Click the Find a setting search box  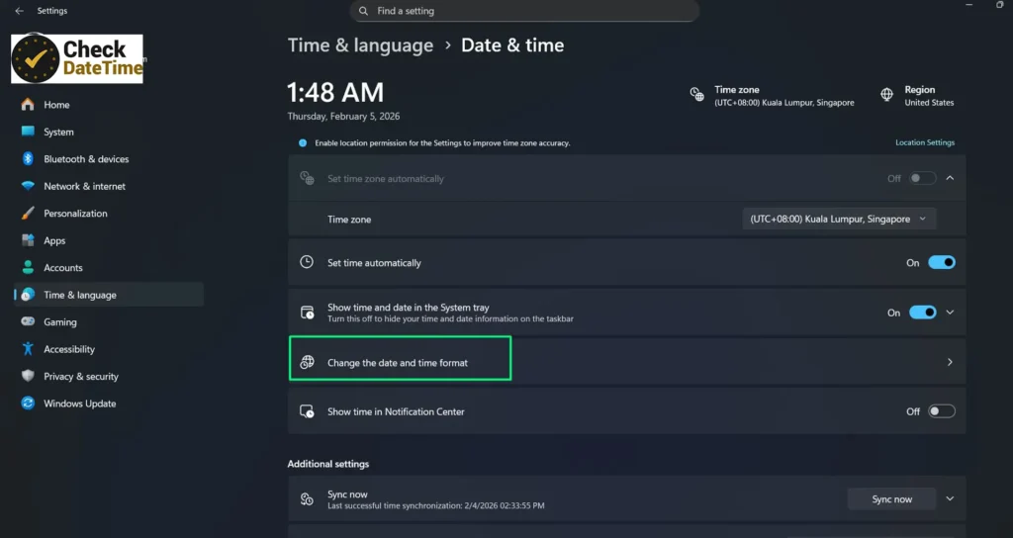point(524,11)
